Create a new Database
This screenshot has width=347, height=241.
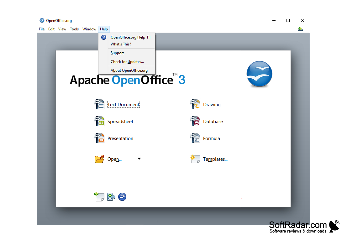tap(213, 122)
